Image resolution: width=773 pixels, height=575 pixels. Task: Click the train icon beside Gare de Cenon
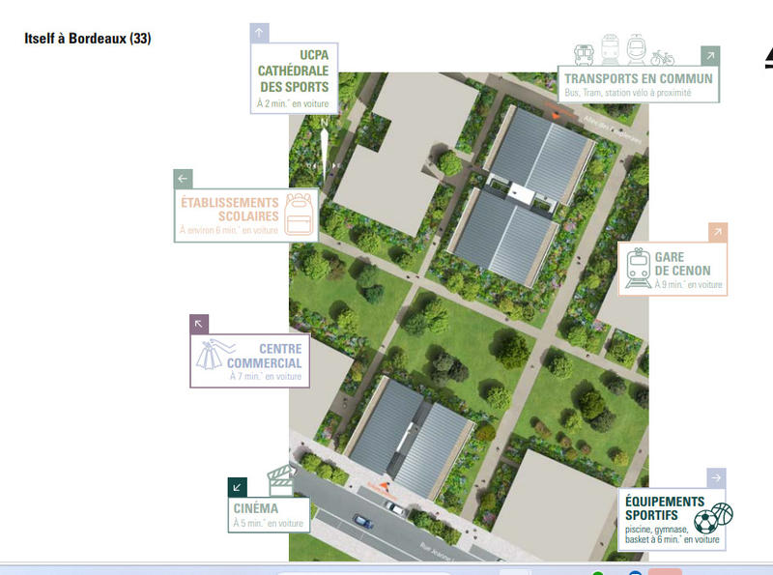tap(638, 268)
